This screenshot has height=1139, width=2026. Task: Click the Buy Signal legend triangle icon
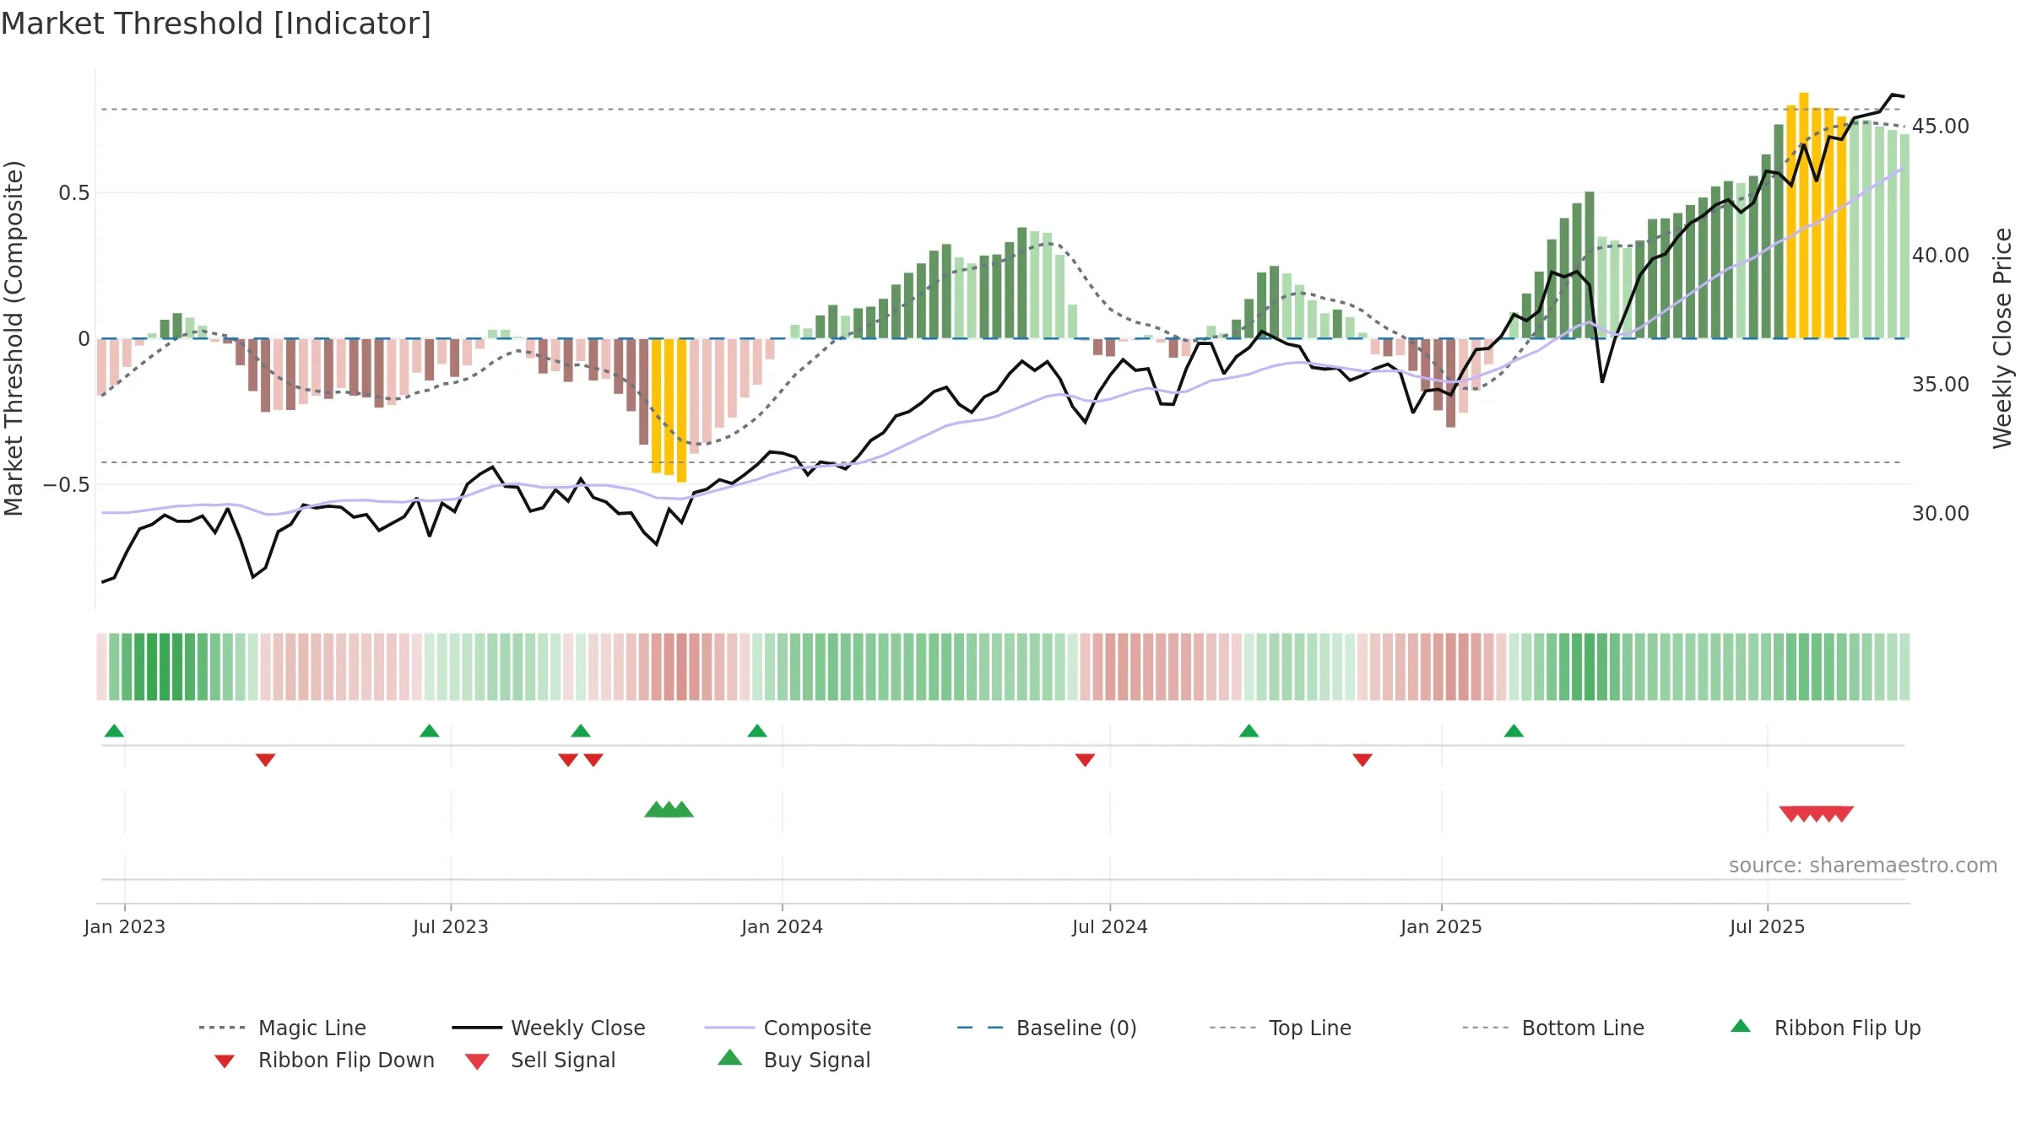(x=729, y=1058)
